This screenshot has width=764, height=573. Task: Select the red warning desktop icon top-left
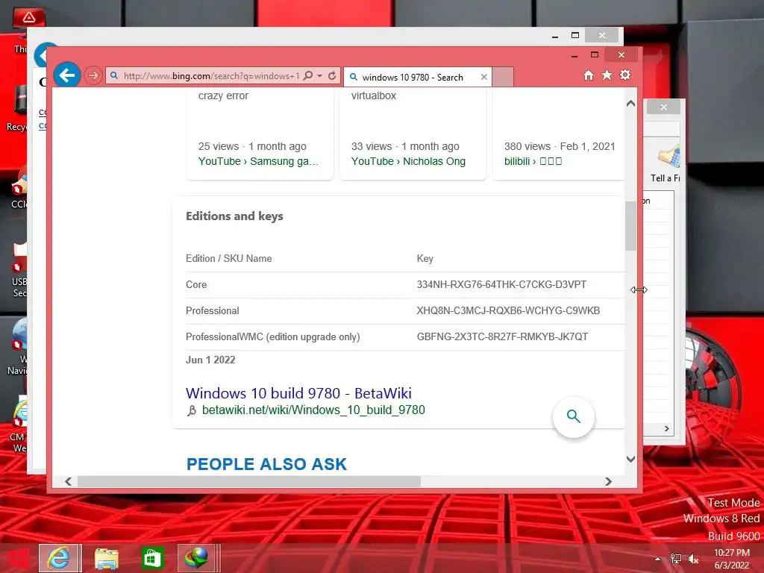[x=29, y=19]
